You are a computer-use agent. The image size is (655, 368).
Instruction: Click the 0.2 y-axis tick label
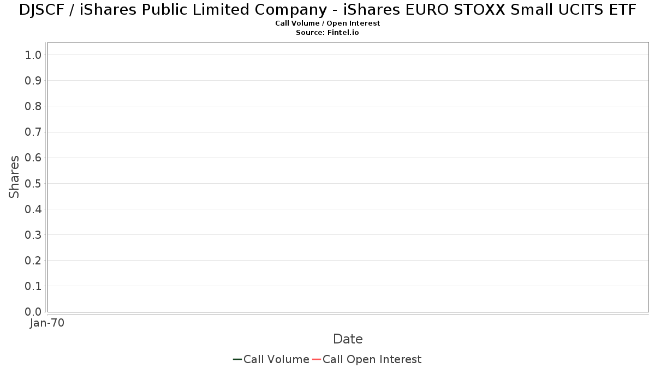click(33, 261)
